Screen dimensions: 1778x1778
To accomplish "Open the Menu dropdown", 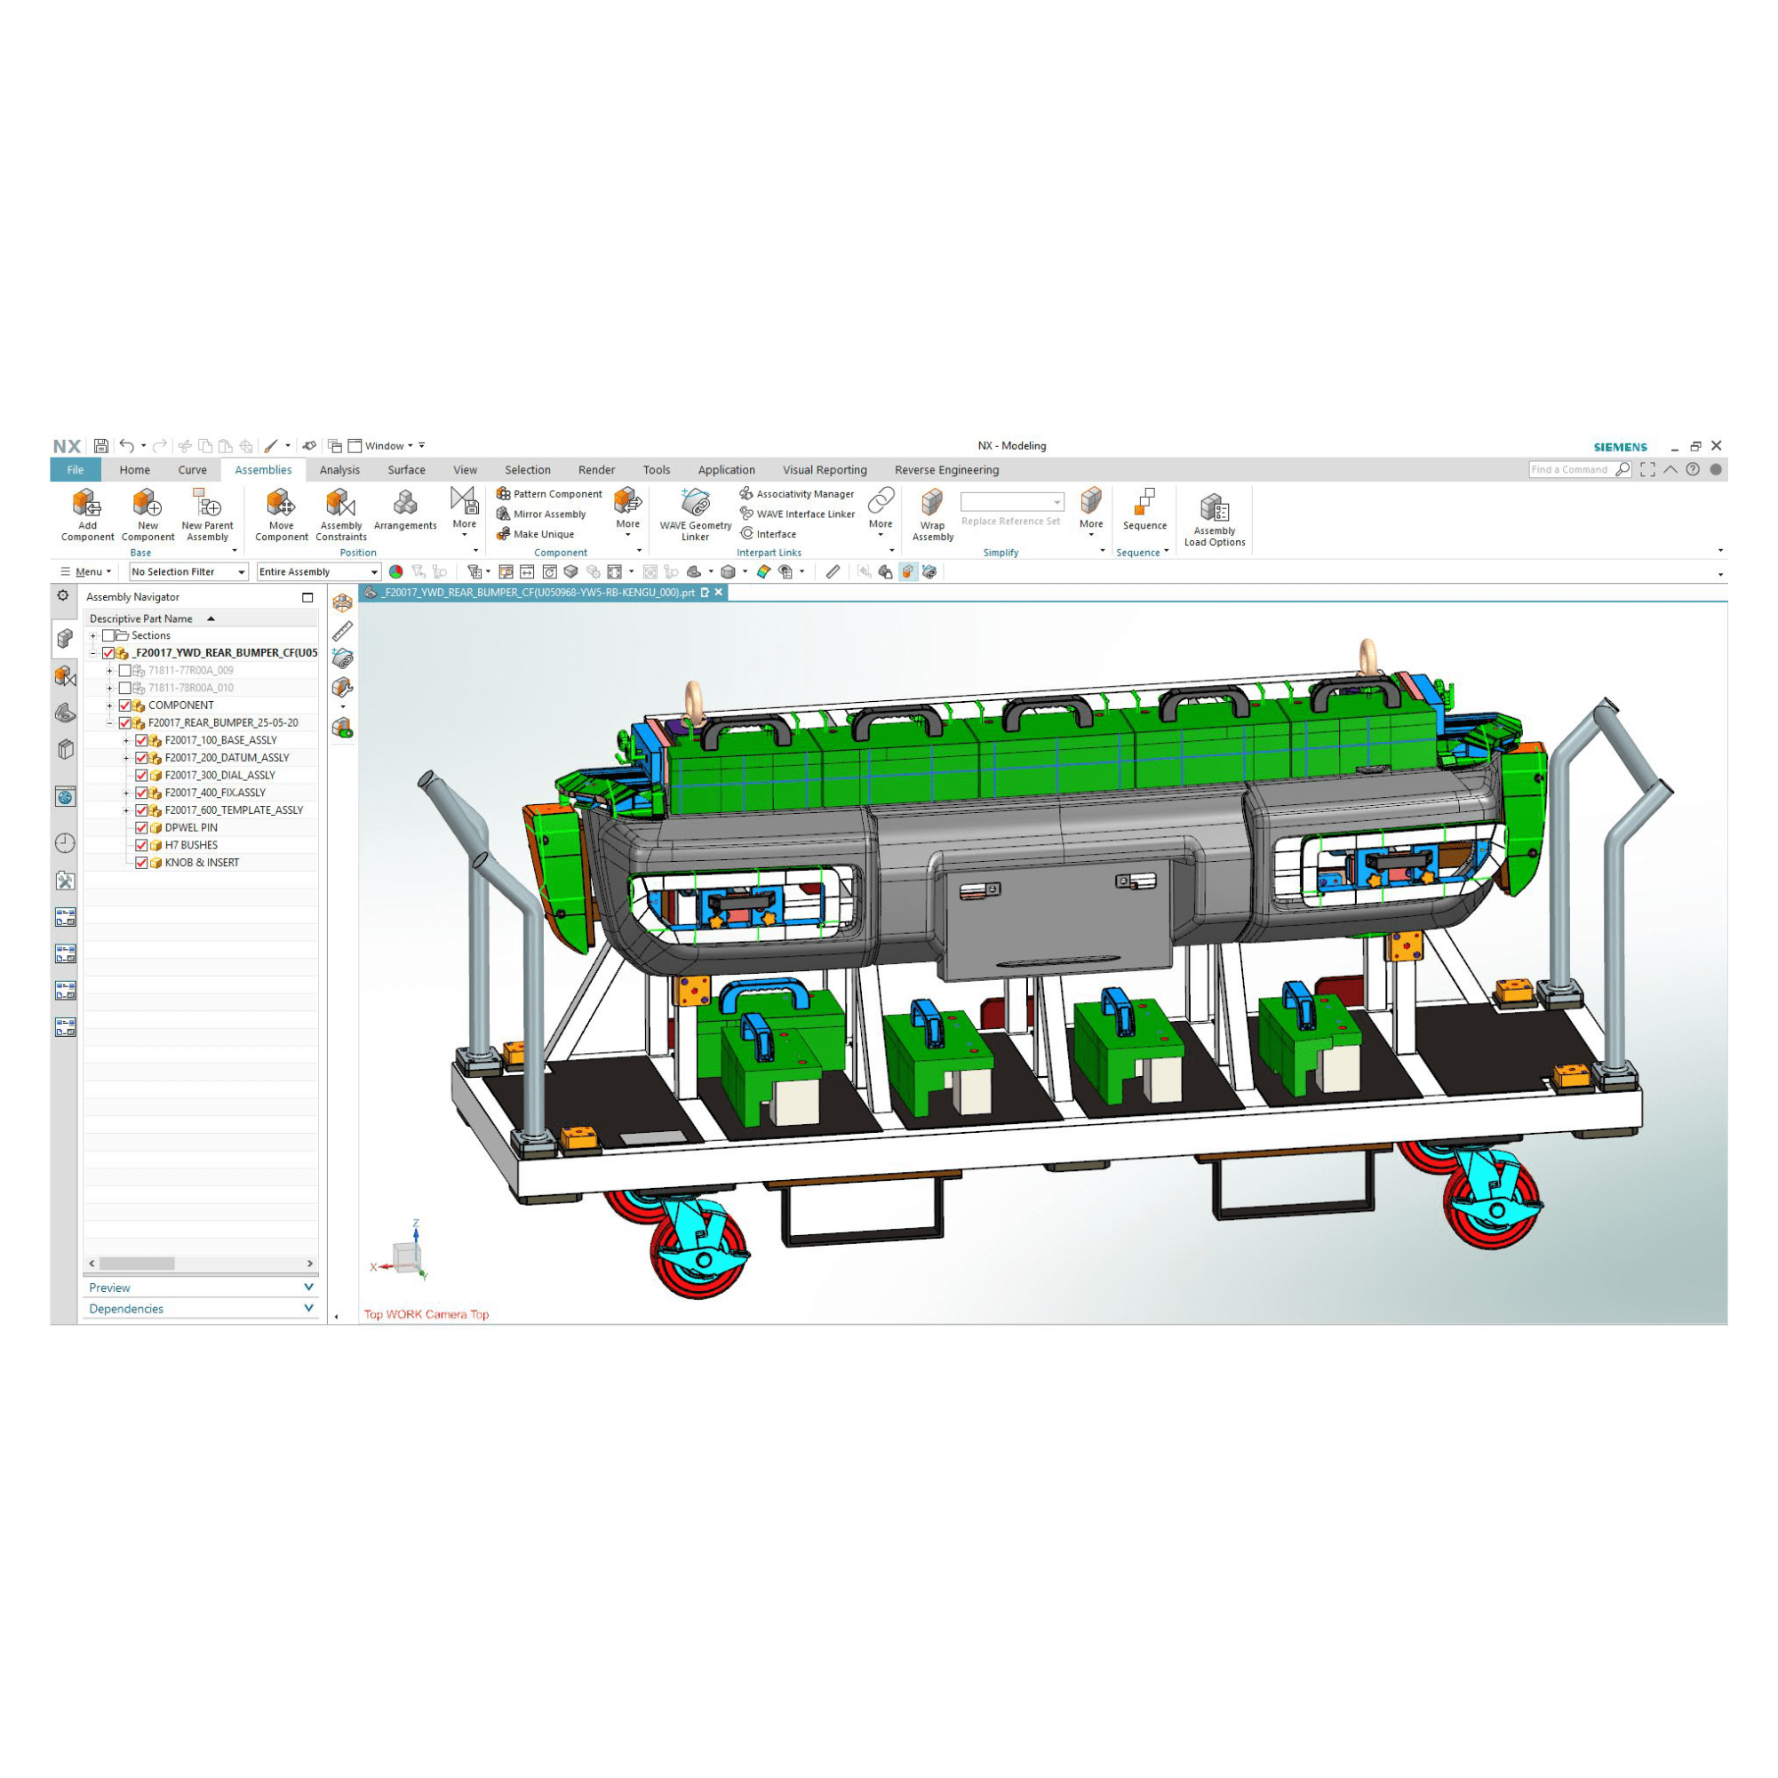I will 85,571.
